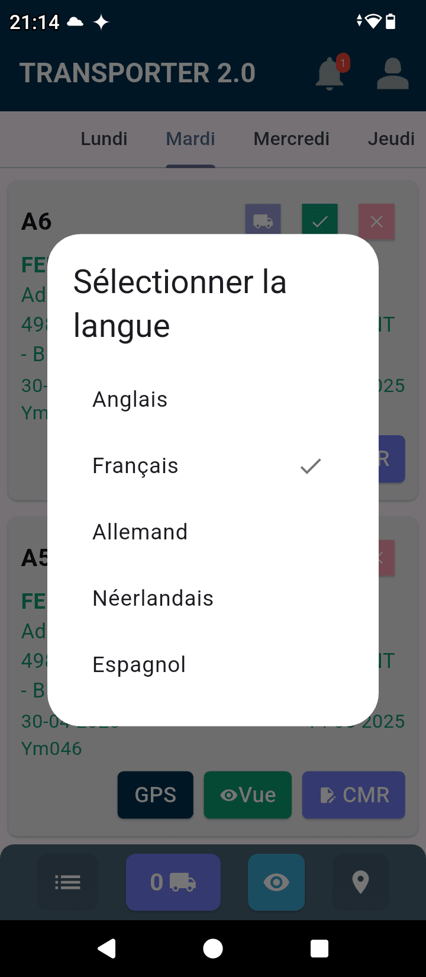Choose Allemand from the language list
The height and width of the screenshot is (977, 426).
140,532
